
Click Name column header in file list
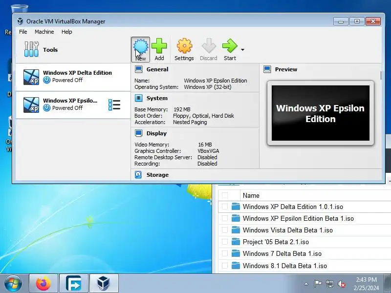click(x=251, y=196)
